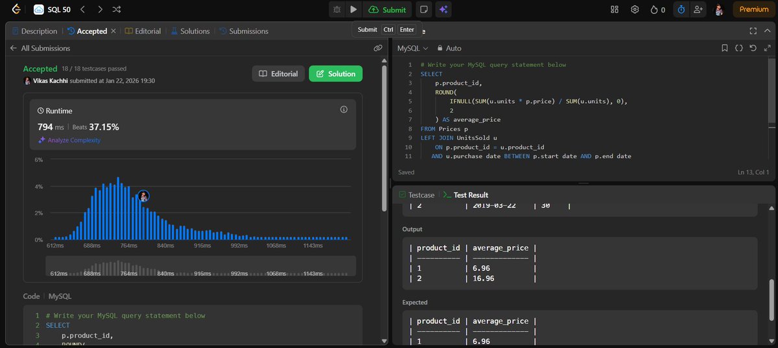Click the editor fullscreen icon

[x=768, y=48]
